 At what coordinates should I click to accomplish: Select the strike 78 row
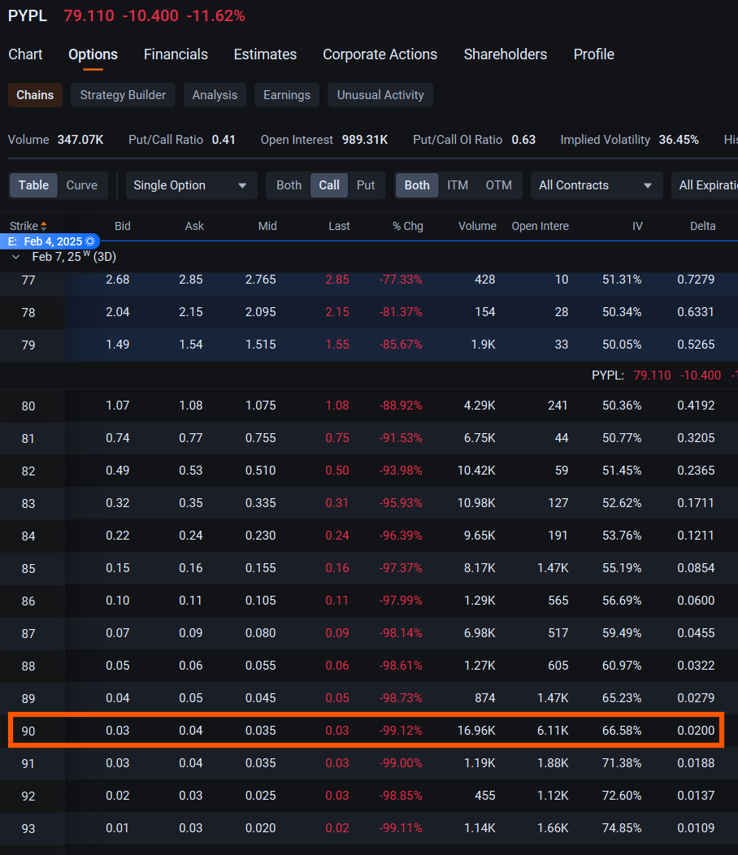pos(369,312)
